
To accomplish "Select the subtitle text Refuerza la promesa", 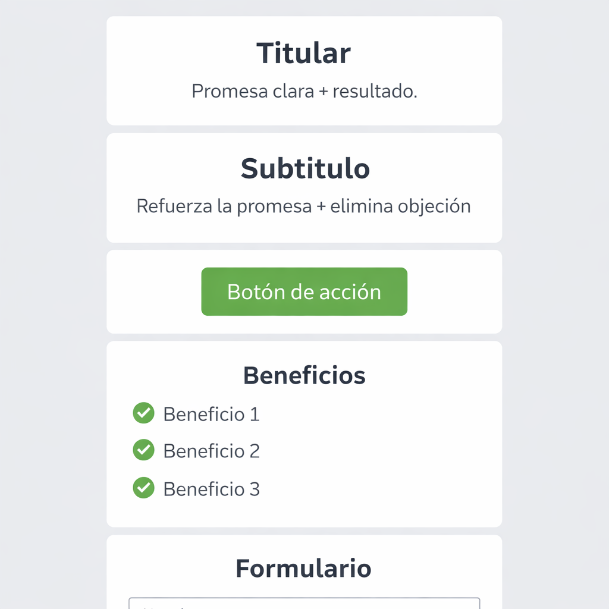I will pos(304,206).
